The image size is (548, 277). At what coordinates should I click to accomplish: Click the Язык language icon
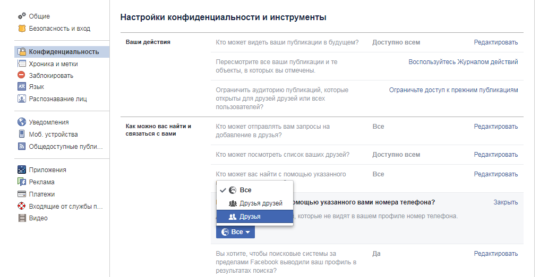click(22, 87)
